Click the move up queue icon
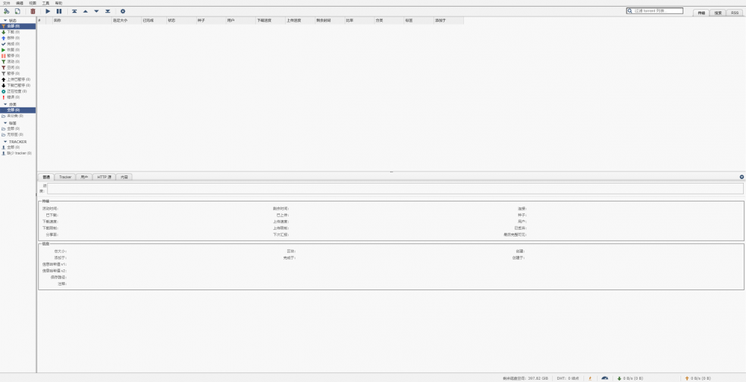 point(86,11)
